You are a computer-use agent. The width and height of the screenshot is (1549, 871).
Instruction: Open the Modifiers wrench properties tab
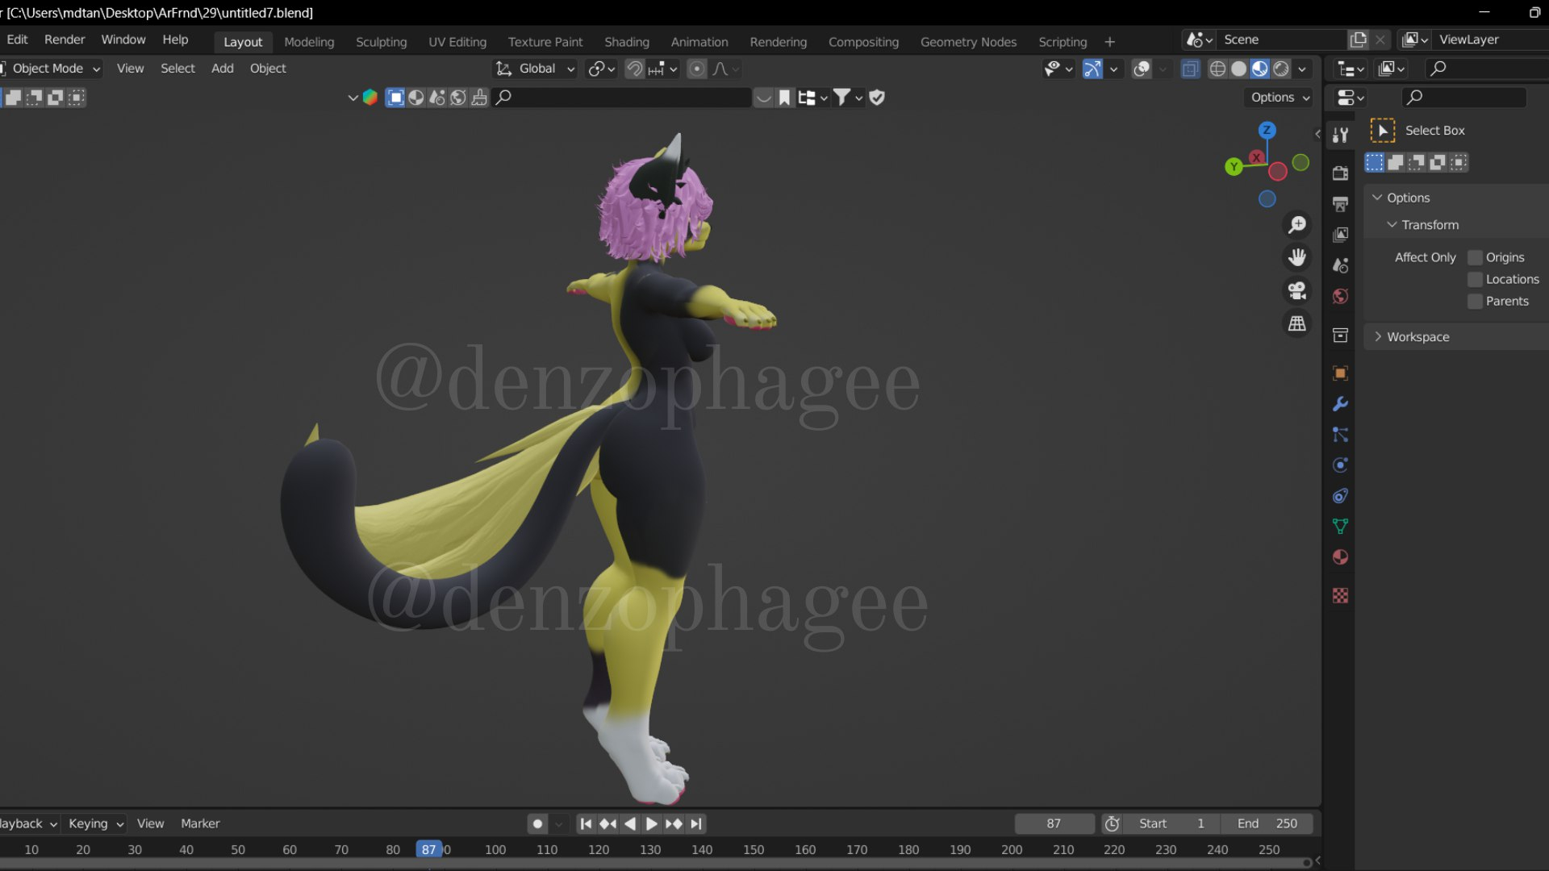(1340, 404)
